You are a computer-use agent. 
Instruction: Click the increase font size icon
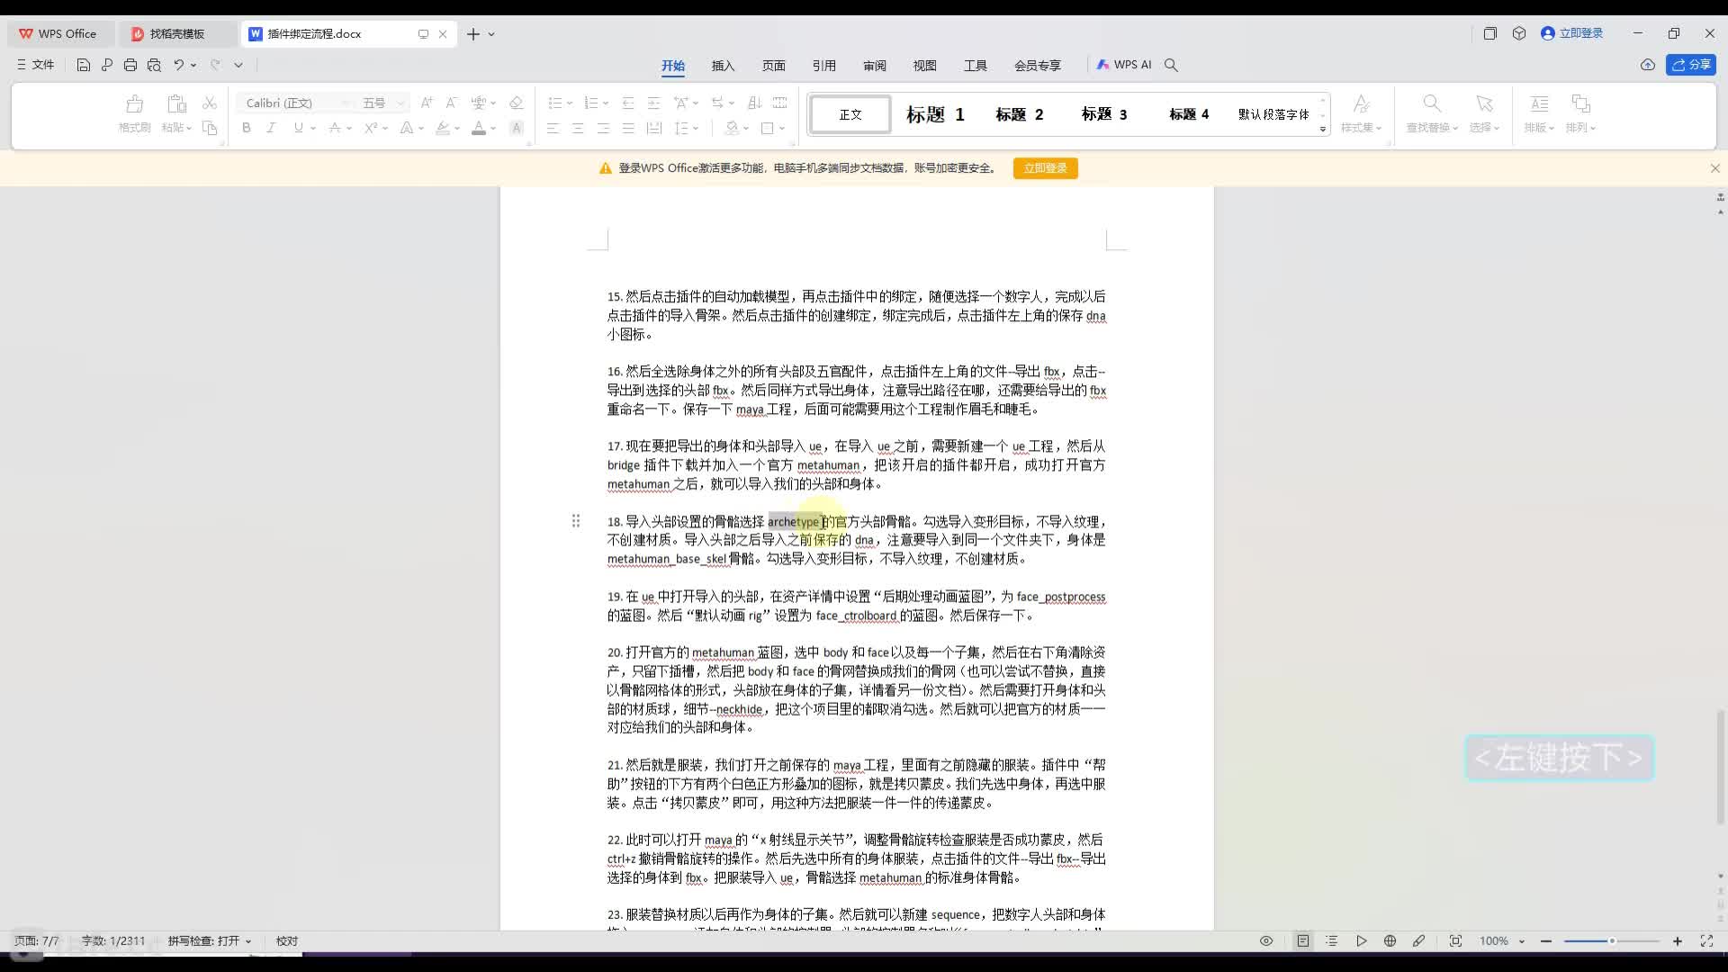click(427, 103)
